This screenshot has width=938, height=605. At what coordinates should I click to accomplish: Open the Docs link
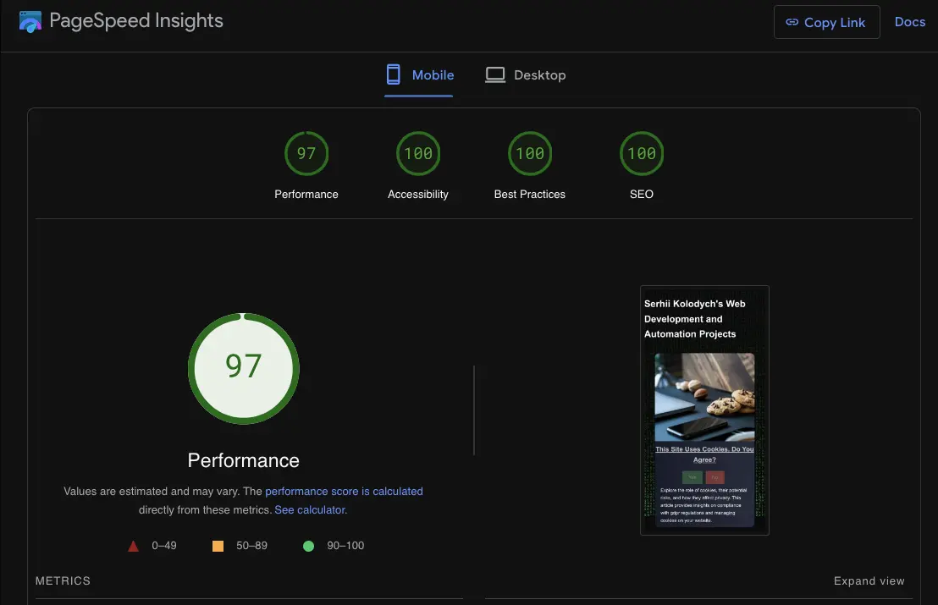pyautogui.click(x=910, y=21)
